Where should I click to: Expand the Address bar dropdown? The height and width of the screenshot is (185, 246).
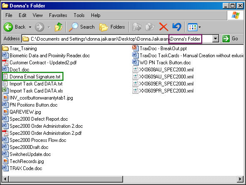(216, 39)
